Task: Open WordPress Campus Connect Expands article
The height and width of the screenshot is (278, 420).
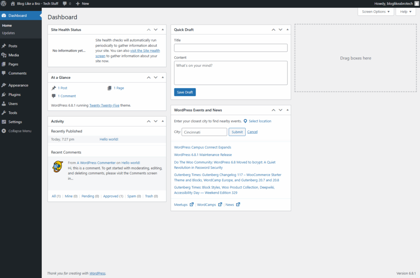Action: tap(203, 147)
